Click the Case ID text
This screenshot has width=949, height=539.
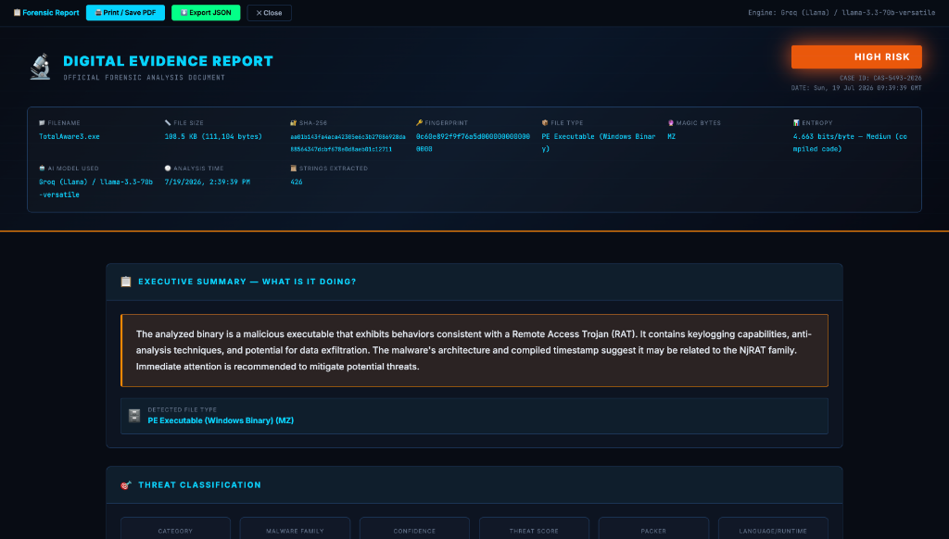(880, 78)
